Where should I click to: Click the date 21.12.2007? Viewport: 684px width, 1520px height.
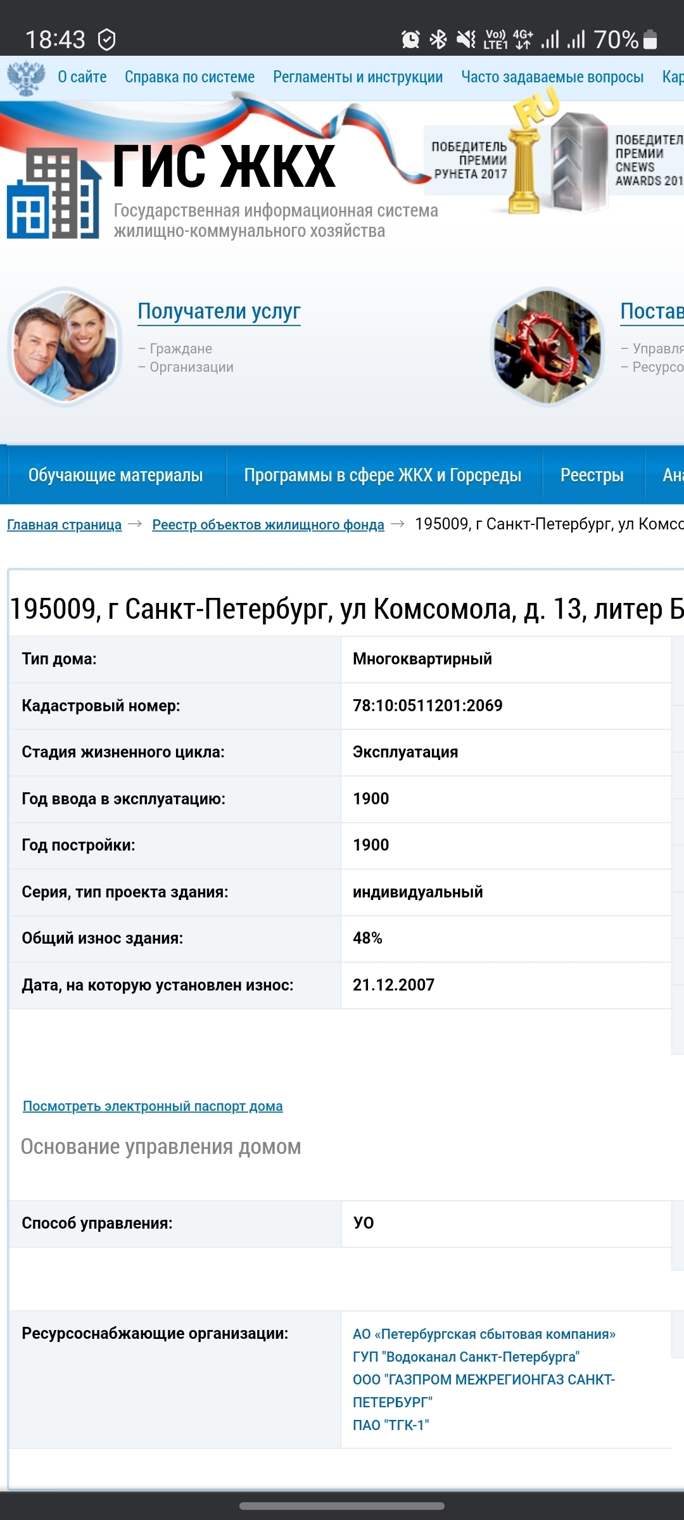tap(393, 985)
